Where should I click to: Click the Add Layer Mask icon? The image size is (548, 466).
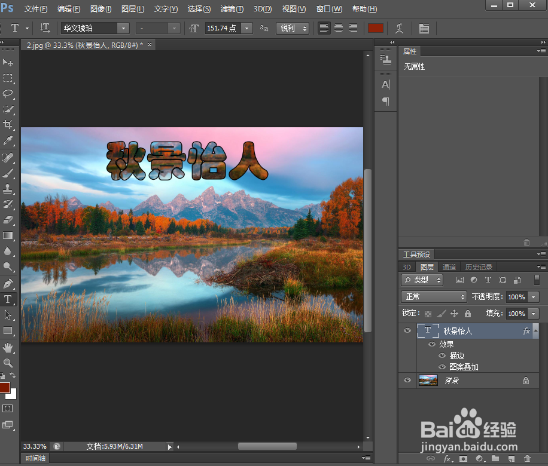point(464,459)
